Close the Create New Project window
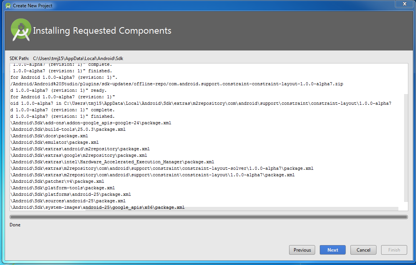 (x=404, y=4)
